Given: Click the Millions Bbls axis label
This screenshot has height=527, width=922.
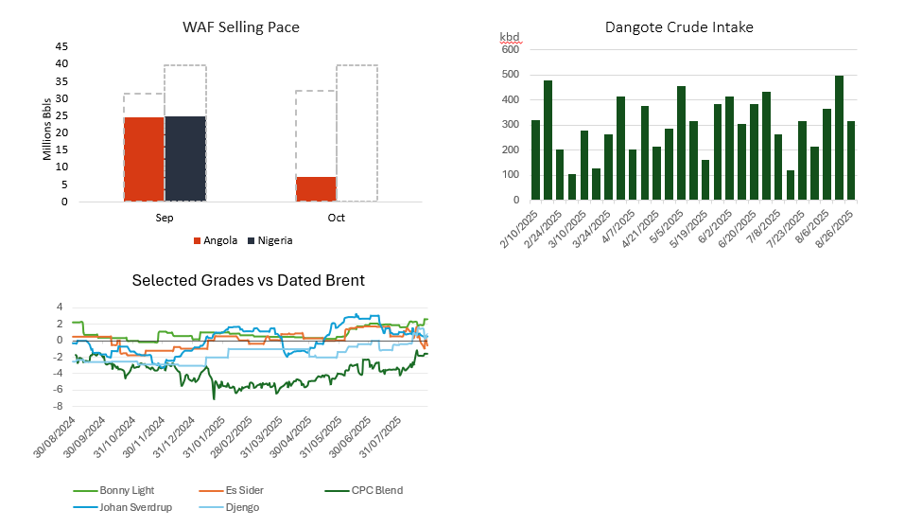Looking at the screenshot, I should click(x=47, y=130).
